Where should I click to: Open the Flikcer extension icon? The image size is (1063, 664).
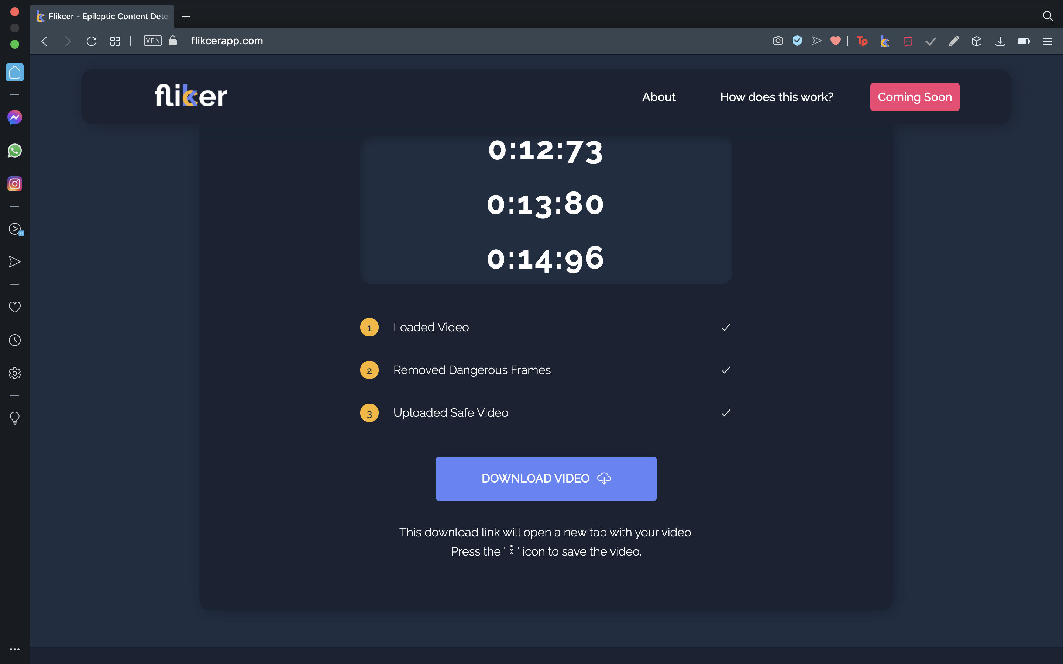[885, 41]
